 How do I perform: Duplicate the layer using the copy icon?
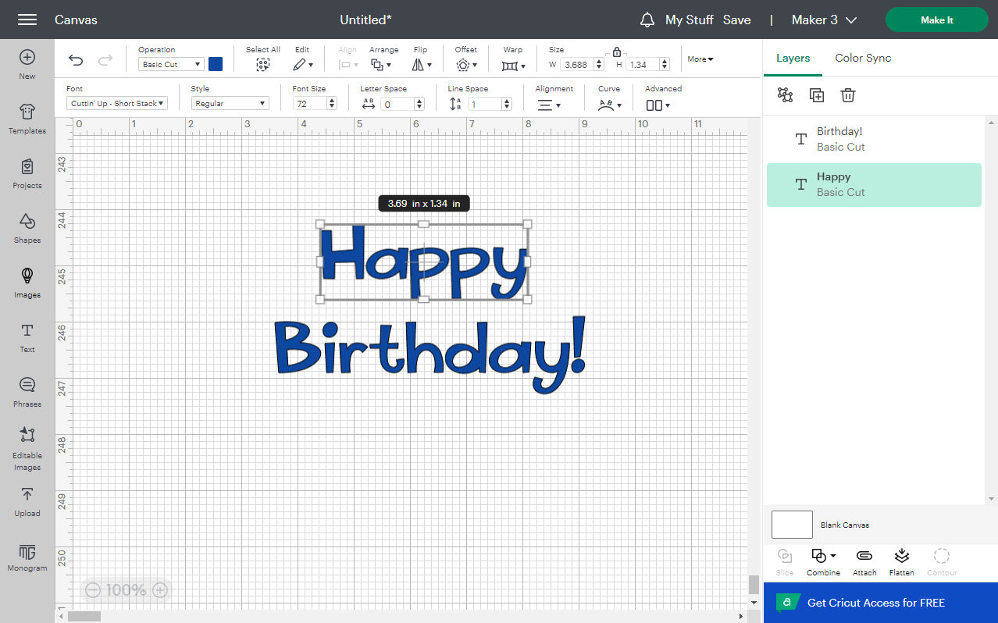click(x=816, y=94)
